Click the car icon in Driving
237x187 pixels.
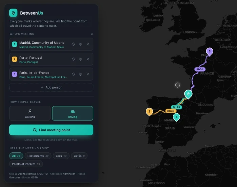73,112
